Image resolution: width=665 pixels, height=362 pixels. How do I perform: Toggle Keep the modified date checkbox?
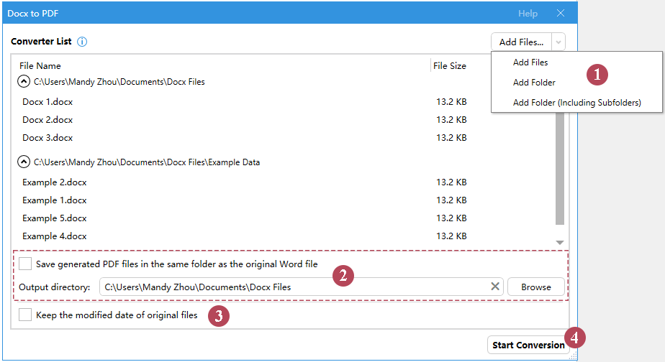point(26,315)
